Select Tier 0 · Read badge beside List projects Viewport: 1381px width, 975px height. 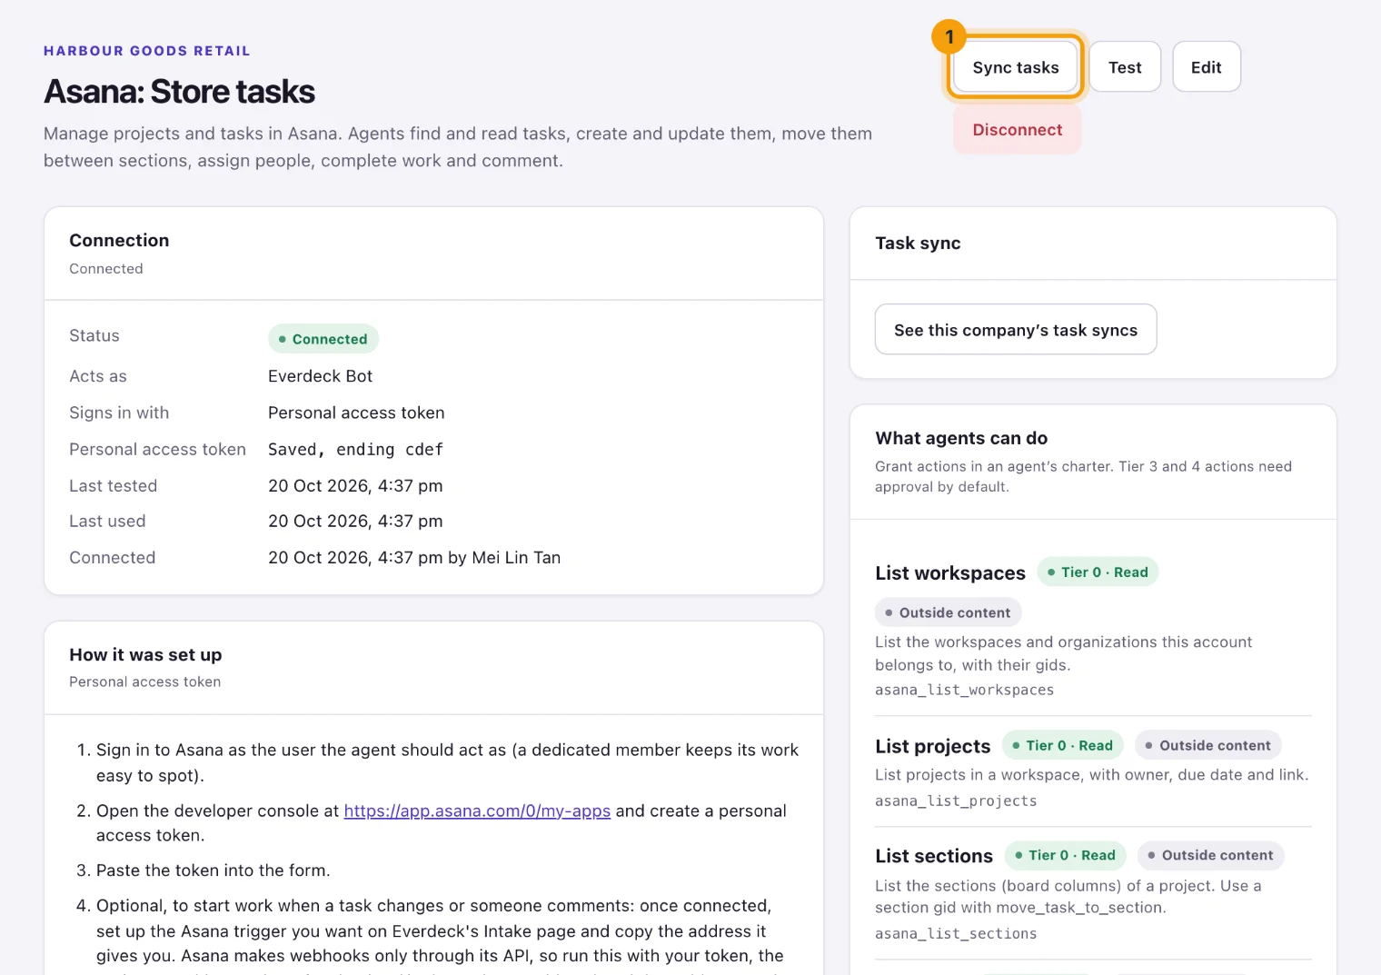click(1063, 745)
